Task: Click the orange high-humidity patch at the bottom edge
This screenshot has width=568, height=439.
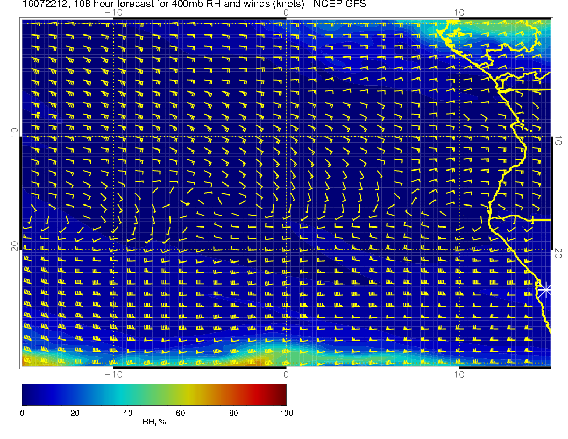Action: point(257,362)
